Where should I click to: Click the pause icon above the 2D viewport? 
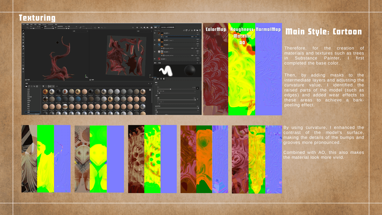pyautogui.click(x=137, y=27)
